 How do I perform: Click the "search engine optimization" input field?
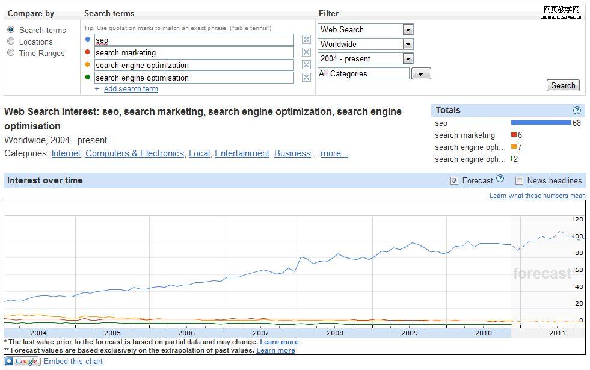tap(194, 65)
